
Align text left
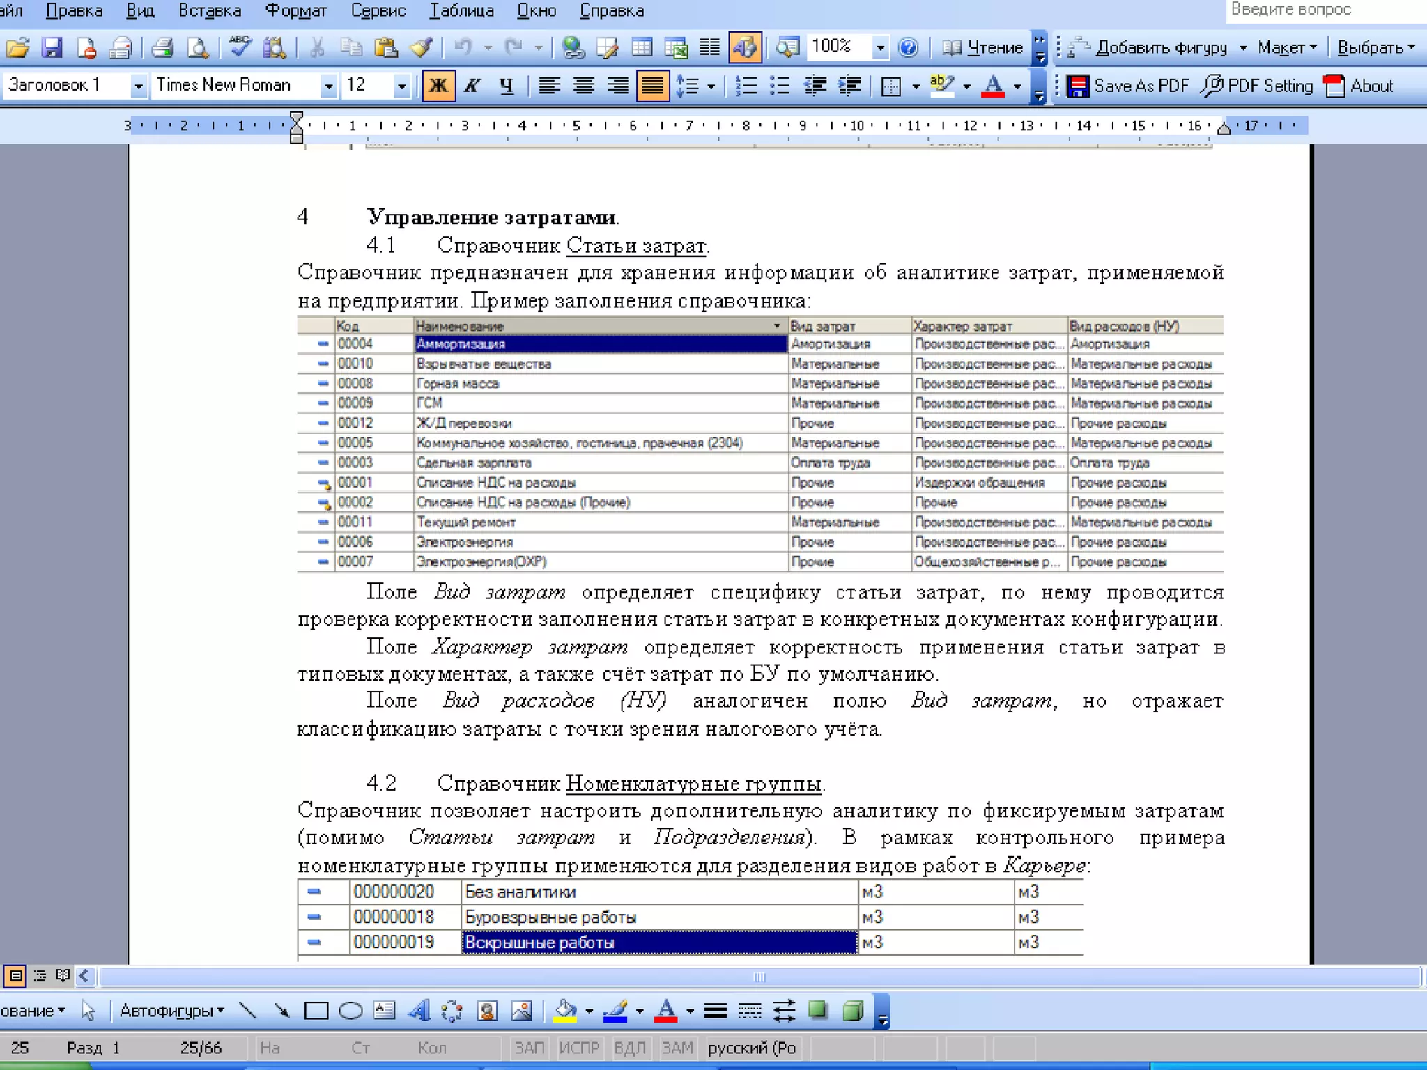coord(549,86)
